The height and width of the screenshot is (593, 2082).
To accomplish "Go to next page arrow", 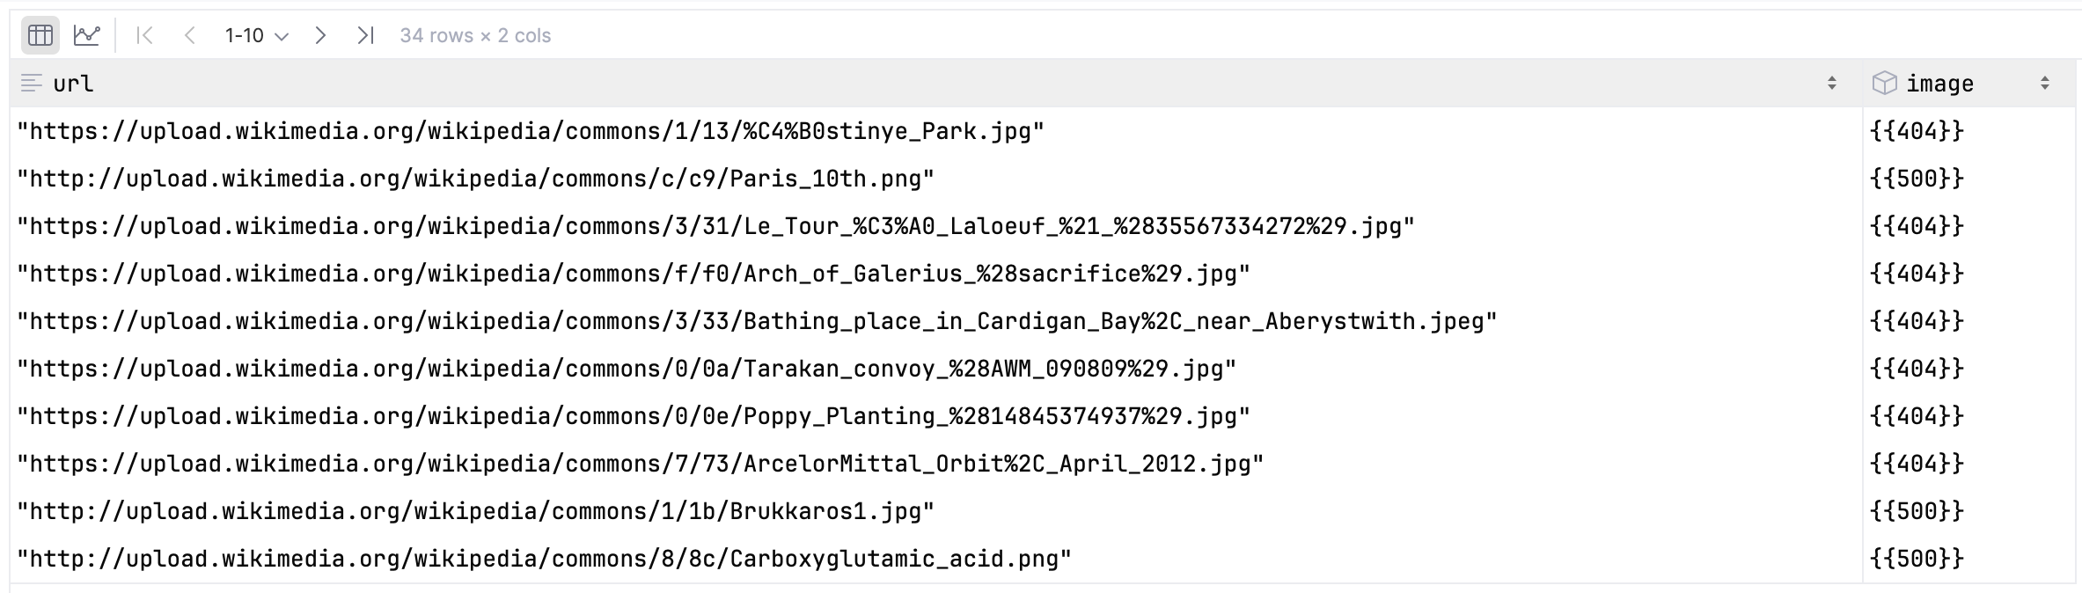I will click(320, 35).
